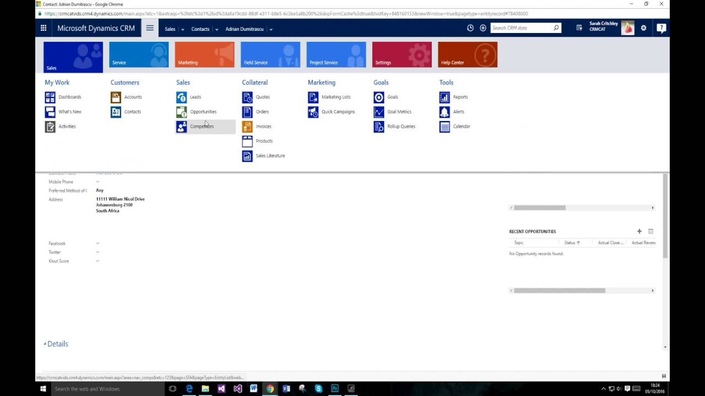Open the Activities icon
Viewport: 705px width, 396px height.
pyautogui.click(x=50, y=127)
